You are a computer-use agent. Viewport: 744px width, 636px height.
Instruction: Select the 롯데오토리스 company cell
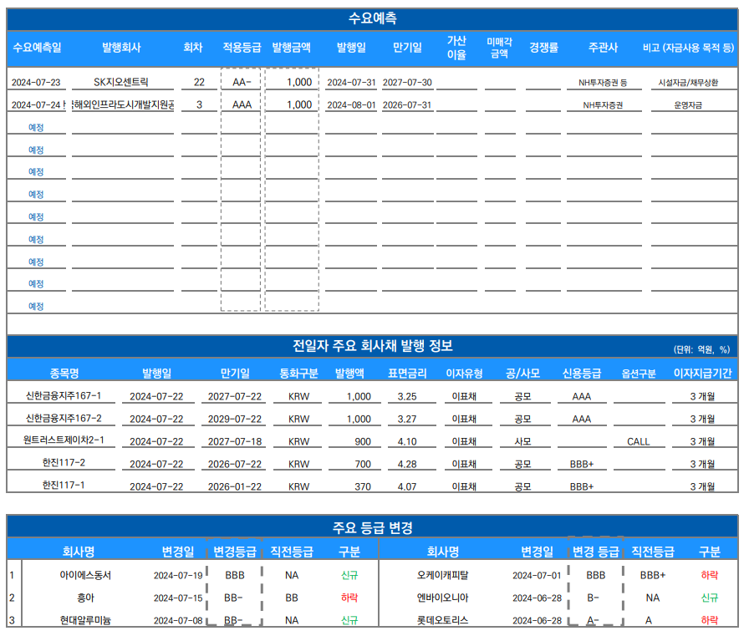tap(442, 620)
